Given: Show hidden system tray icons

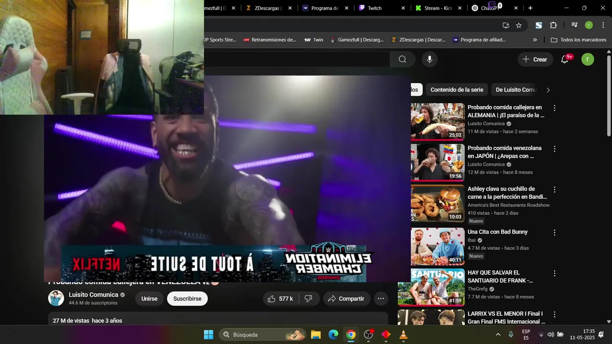Looking at the screenshot, I should (498, 334).
